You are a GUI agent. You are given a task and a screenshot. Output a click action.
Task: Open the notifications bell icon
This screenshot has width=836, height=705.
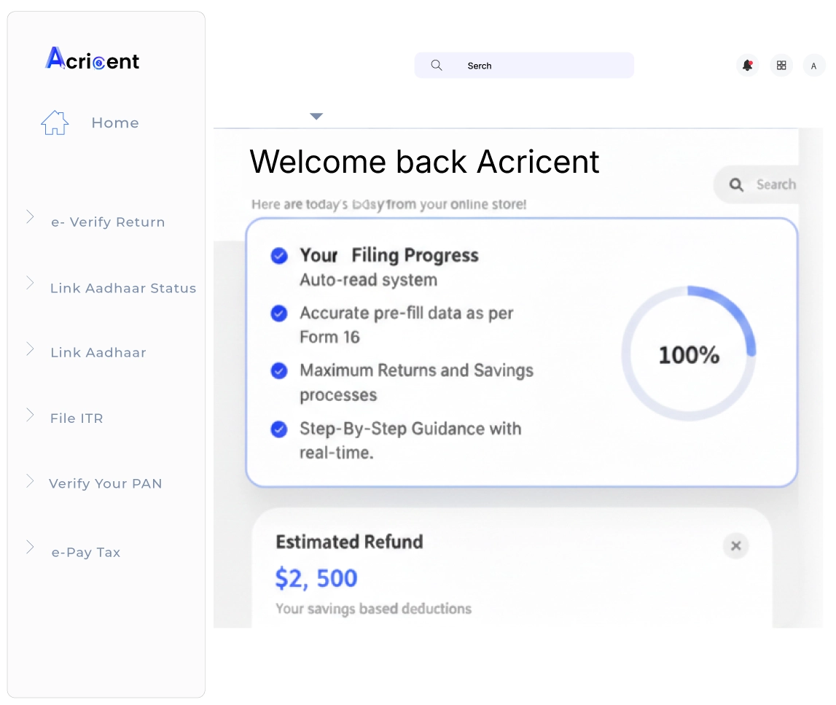[x=747, y=66]
